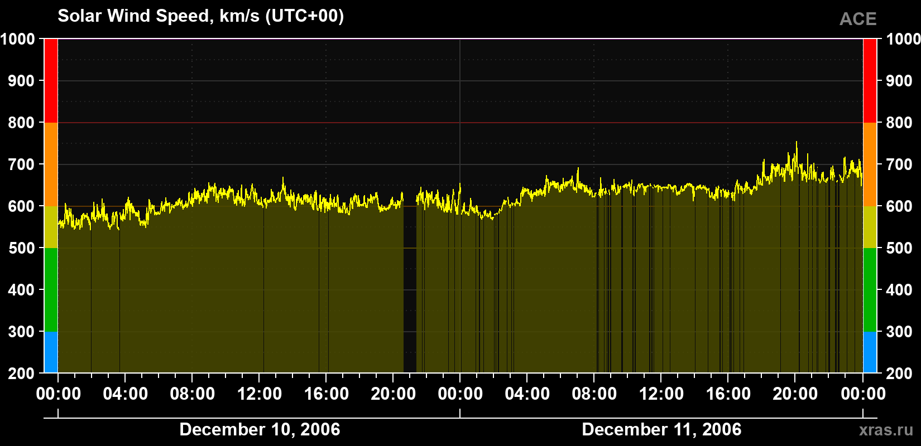Screen dimensions: 921x446
Task: Click the left axis 800 value
Action: click(x=21, y=123)
